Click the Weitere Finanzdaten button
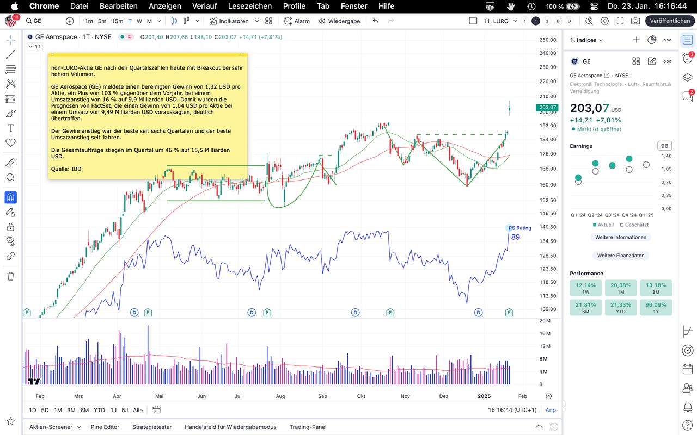 pos(620,256)
